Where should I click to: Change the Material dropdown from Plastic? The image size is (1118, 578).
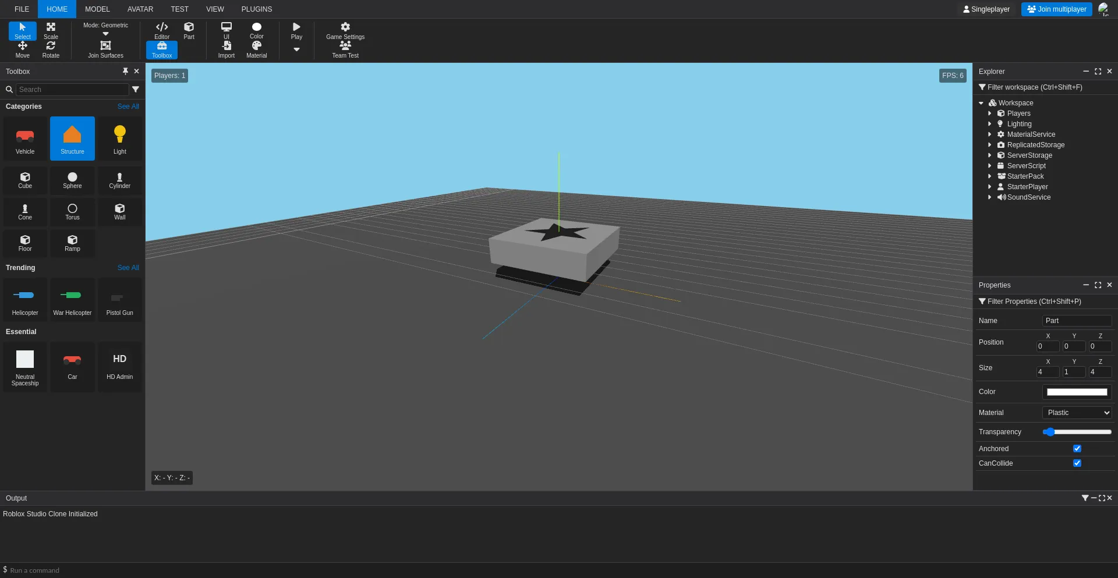click(1076, 412)
